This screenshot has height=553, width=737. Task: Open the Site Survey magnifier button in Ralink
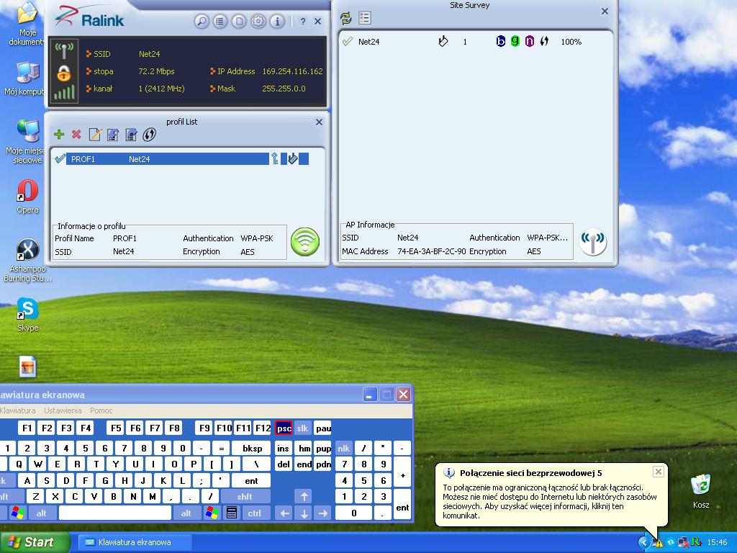tap(202, 21)
